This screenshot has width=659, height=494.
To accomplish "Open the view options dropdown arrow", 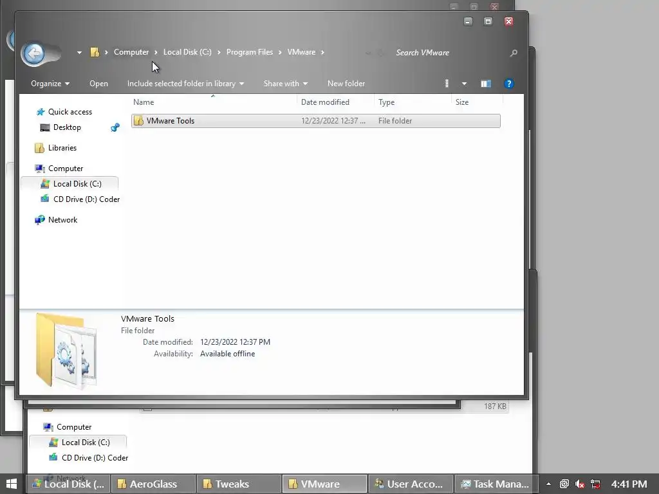I will click(x=464, y=84).
